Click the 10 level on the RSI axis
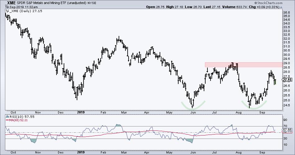The height and width of the screenshot is (155, 295). [x=285, y=145]
